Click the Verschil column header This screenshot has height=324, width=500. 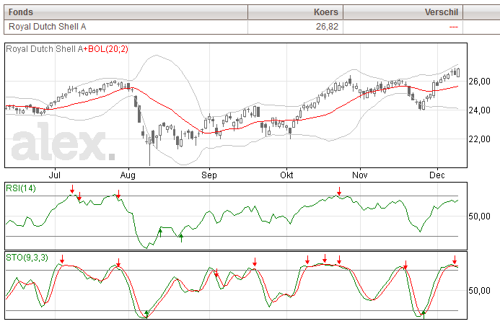tap(403, 12)
